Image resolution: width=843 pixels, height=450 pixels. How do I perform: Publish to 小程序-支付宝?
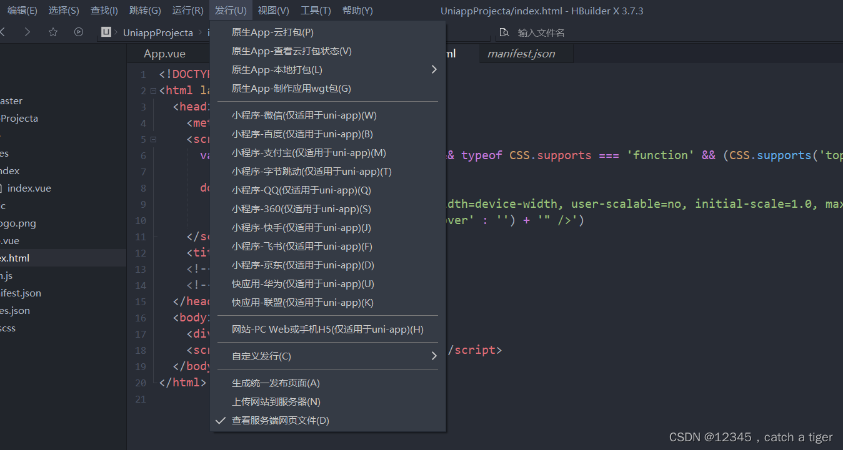click(328, 153)
